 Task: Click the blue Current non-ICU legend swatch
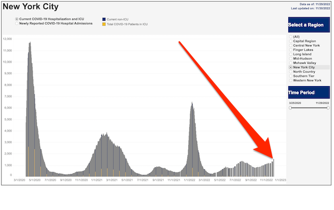click(104, 19)
